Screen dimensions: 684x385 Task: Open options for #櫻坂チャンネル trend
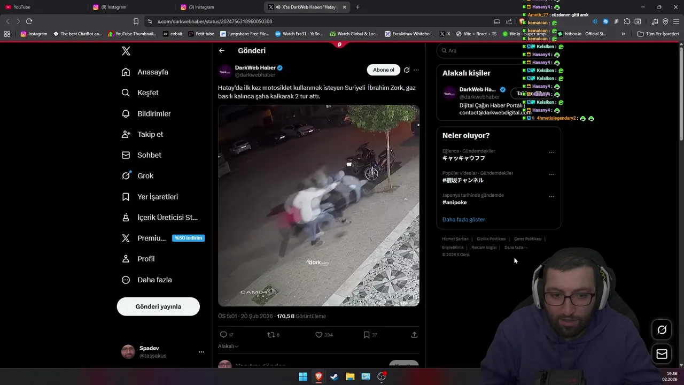[x=551, y=174]
